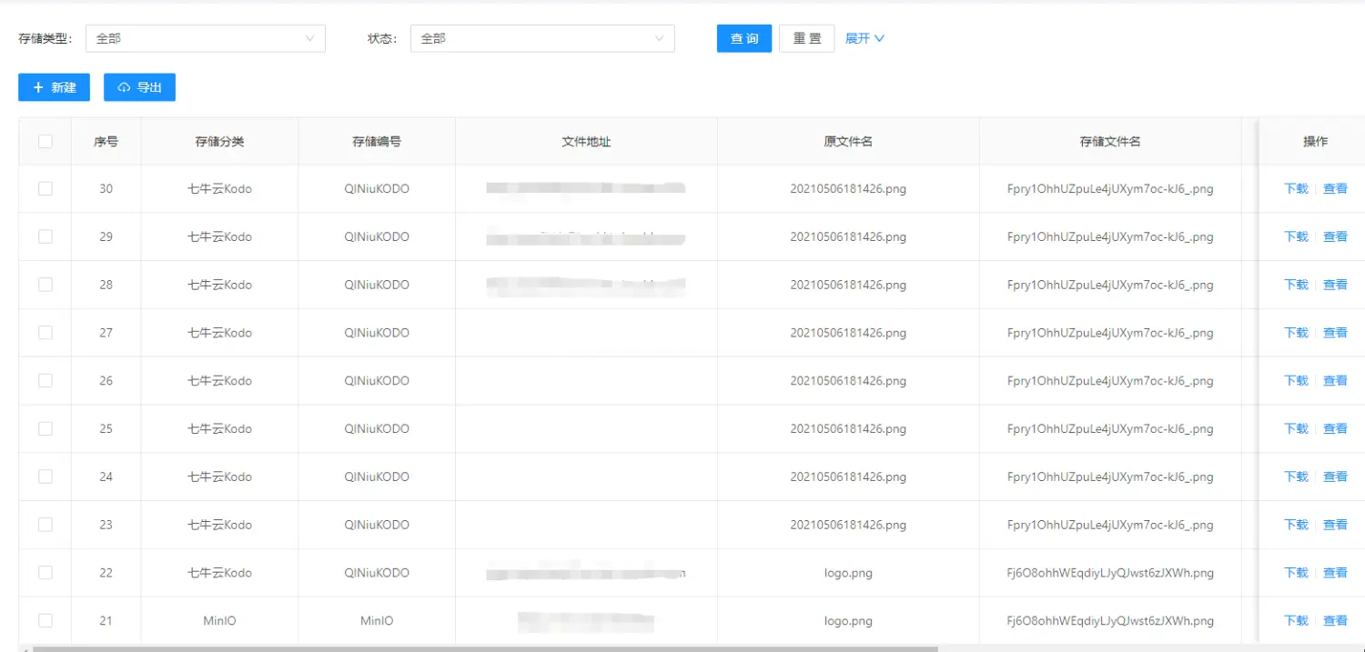View the file in row 23
The image size is (1365, 652).
[x=1335, y=525]
